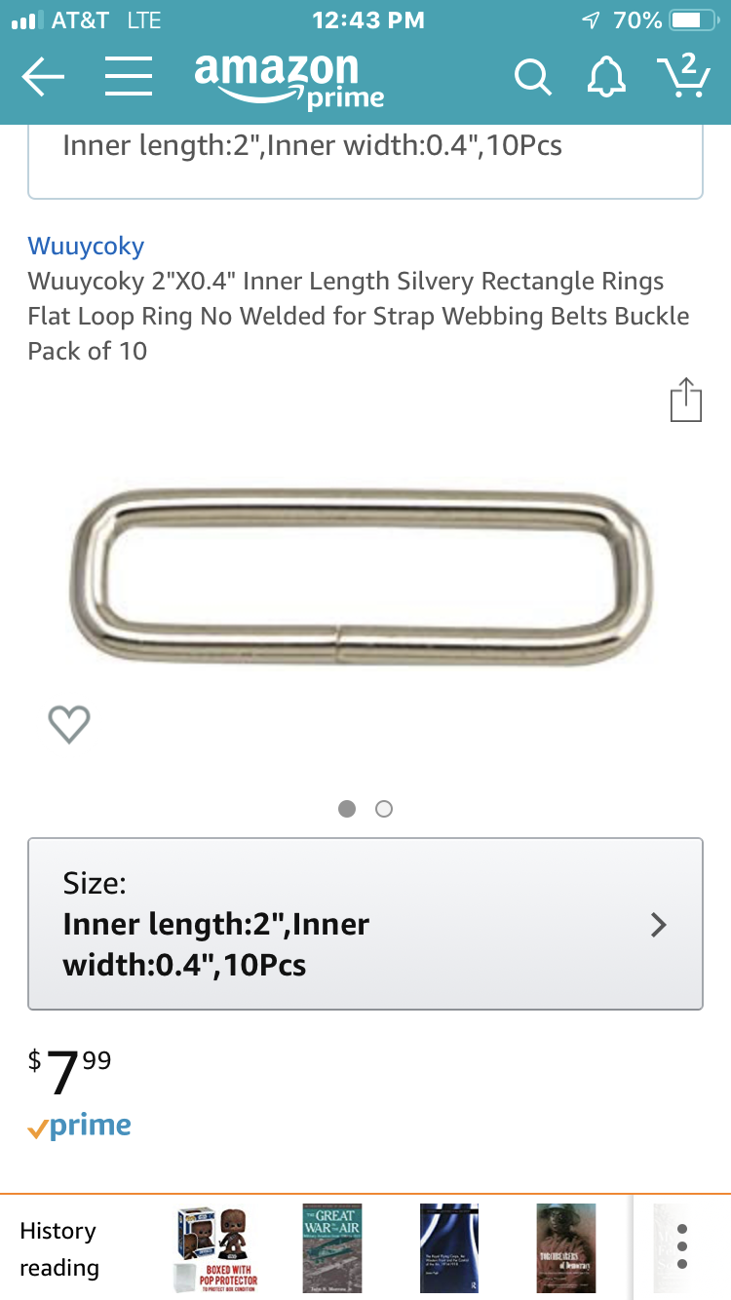Open Size: Inner length 2" option box
The width and height of the screenshot is (731, 1300).
[365, 924]
